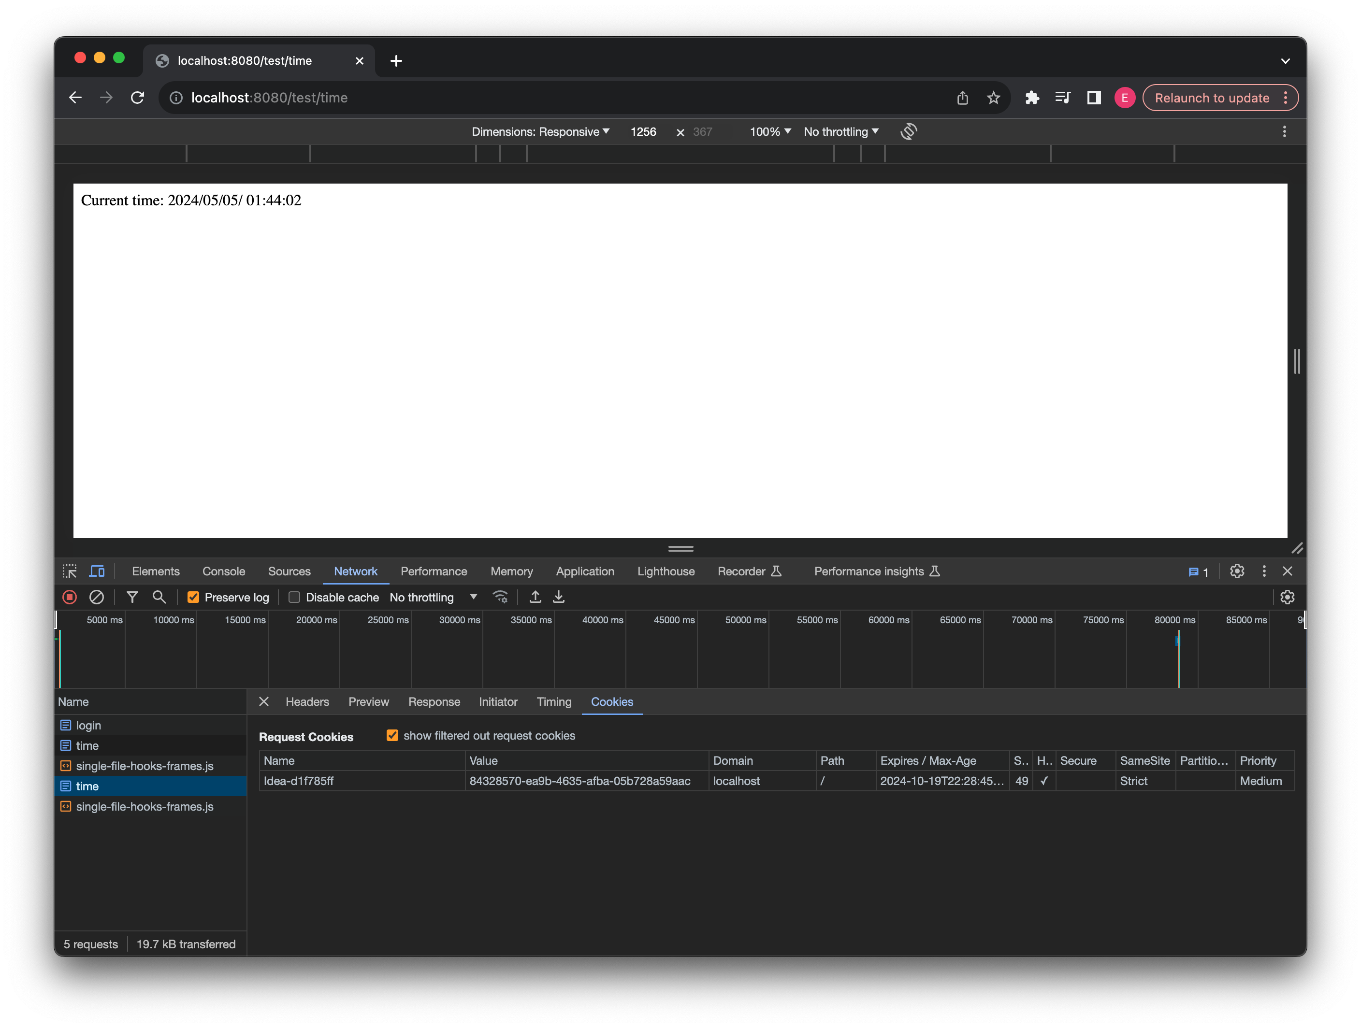The width and height of the screenshot is (1361, 1028).
Task: Toggle show filtered out request cookies
Action: [x=392, y=735]
